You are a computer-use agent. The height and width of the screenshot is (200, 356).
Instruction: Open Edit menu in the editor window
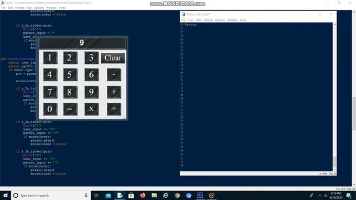point(11,8)
